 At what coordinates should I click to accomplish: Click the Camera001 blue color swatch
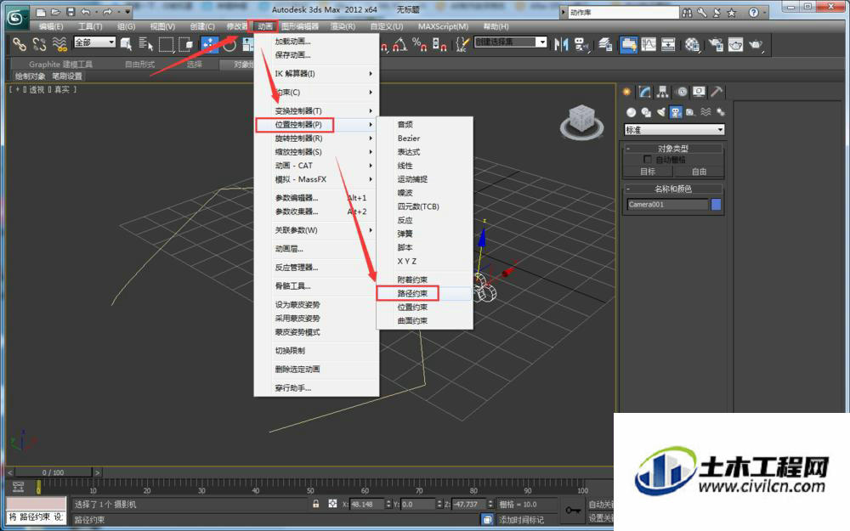point(716,204)
